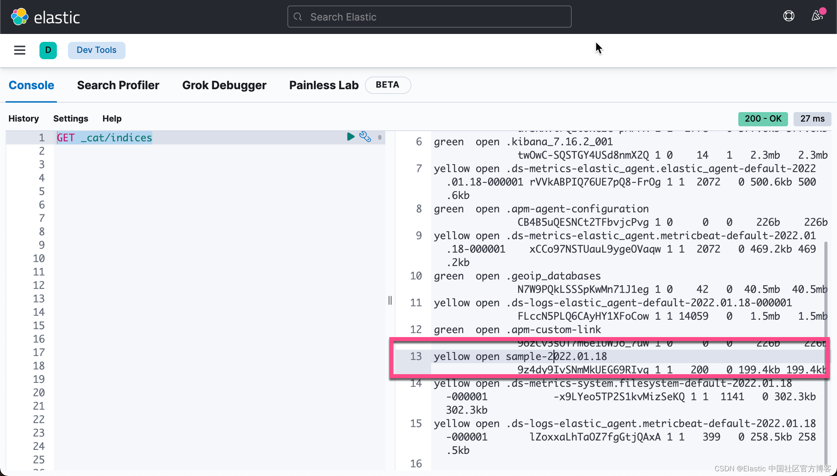The height and width of the screenshot is (476, 837).
Task: Click the green play icon to run the request
Action: coord(351,137)
